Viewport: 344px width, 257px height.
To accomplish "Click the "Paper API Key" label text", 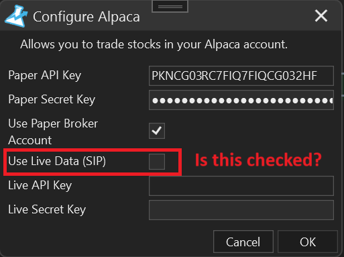I will 44,75.
